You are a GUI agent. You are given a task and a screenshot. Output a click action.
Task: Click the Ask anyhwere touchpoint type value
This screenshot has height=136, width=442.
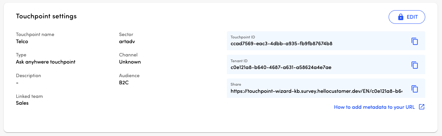pyautogui.click(x=45, y=62)
